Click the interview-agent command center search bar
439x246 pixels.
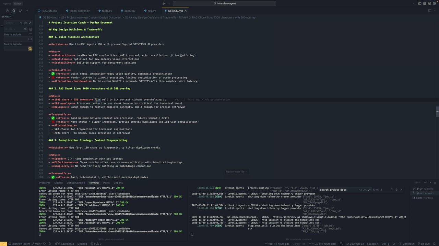224,3
